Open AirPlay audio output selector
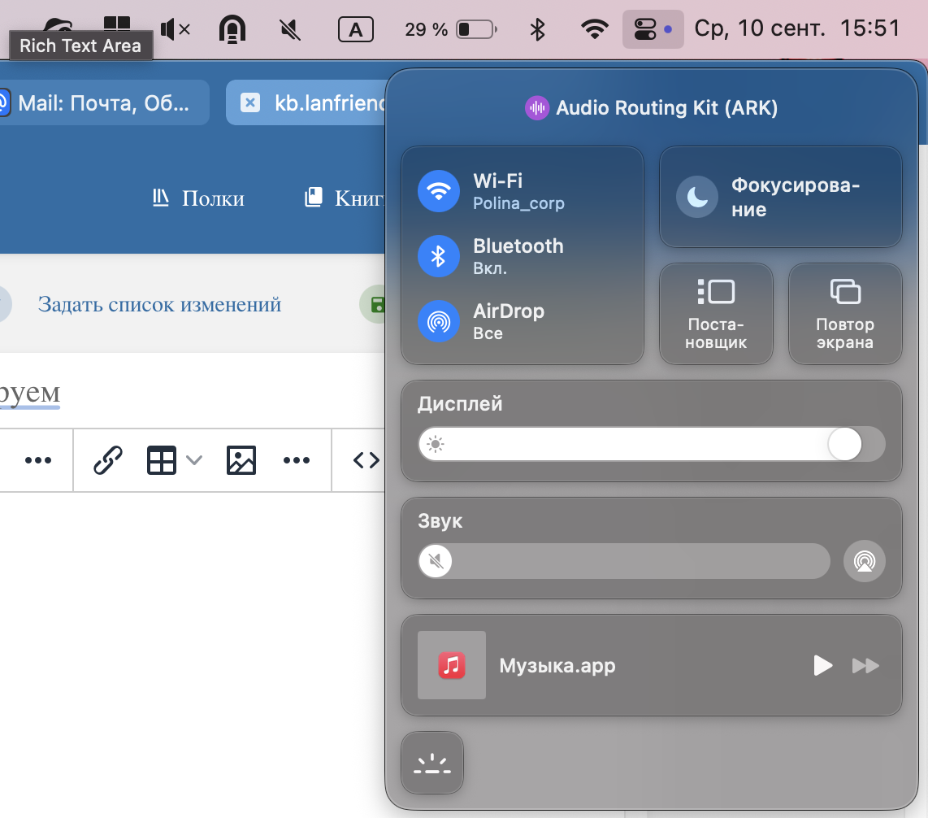928x818 pixels. click(x=865, y=561)
